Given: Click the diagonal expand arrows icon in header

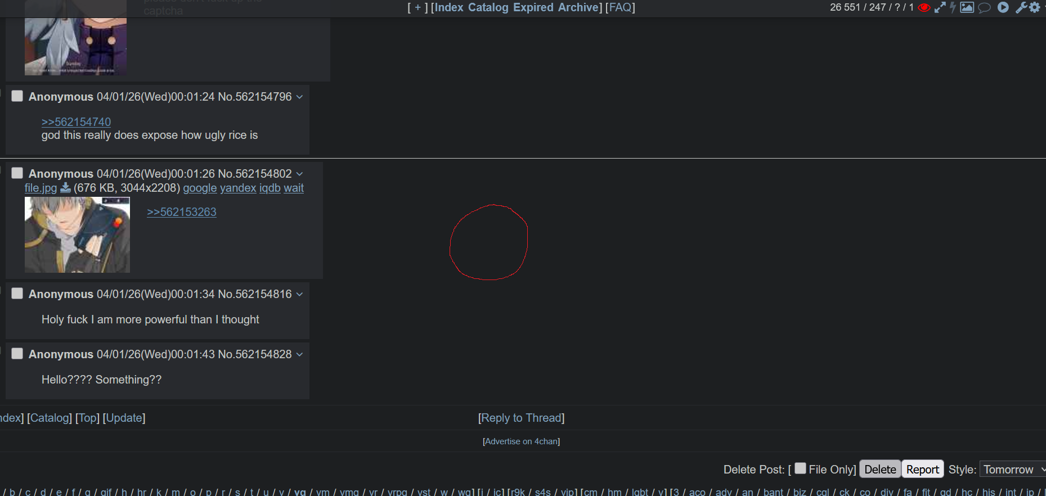Looking at the screenshot, I should click(x=940, y=7).
